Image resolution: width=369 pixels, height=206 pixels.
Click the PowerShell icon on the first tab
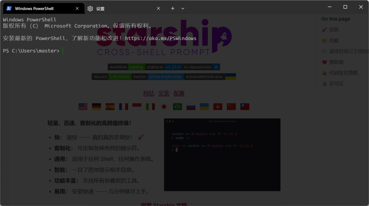pyautogui.click(x=9, y=9)
